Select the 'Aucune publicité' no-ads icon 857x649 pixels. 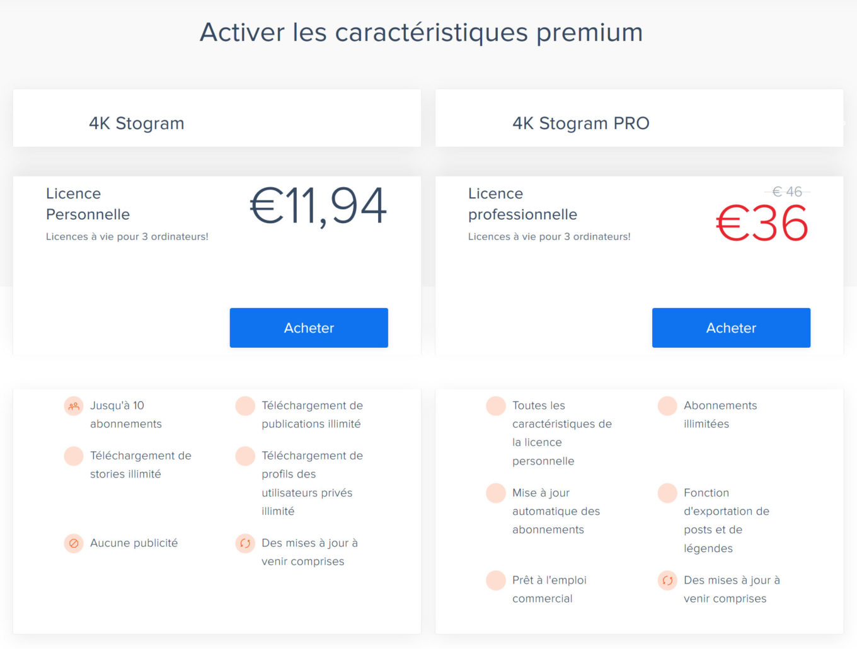point(73,543)
